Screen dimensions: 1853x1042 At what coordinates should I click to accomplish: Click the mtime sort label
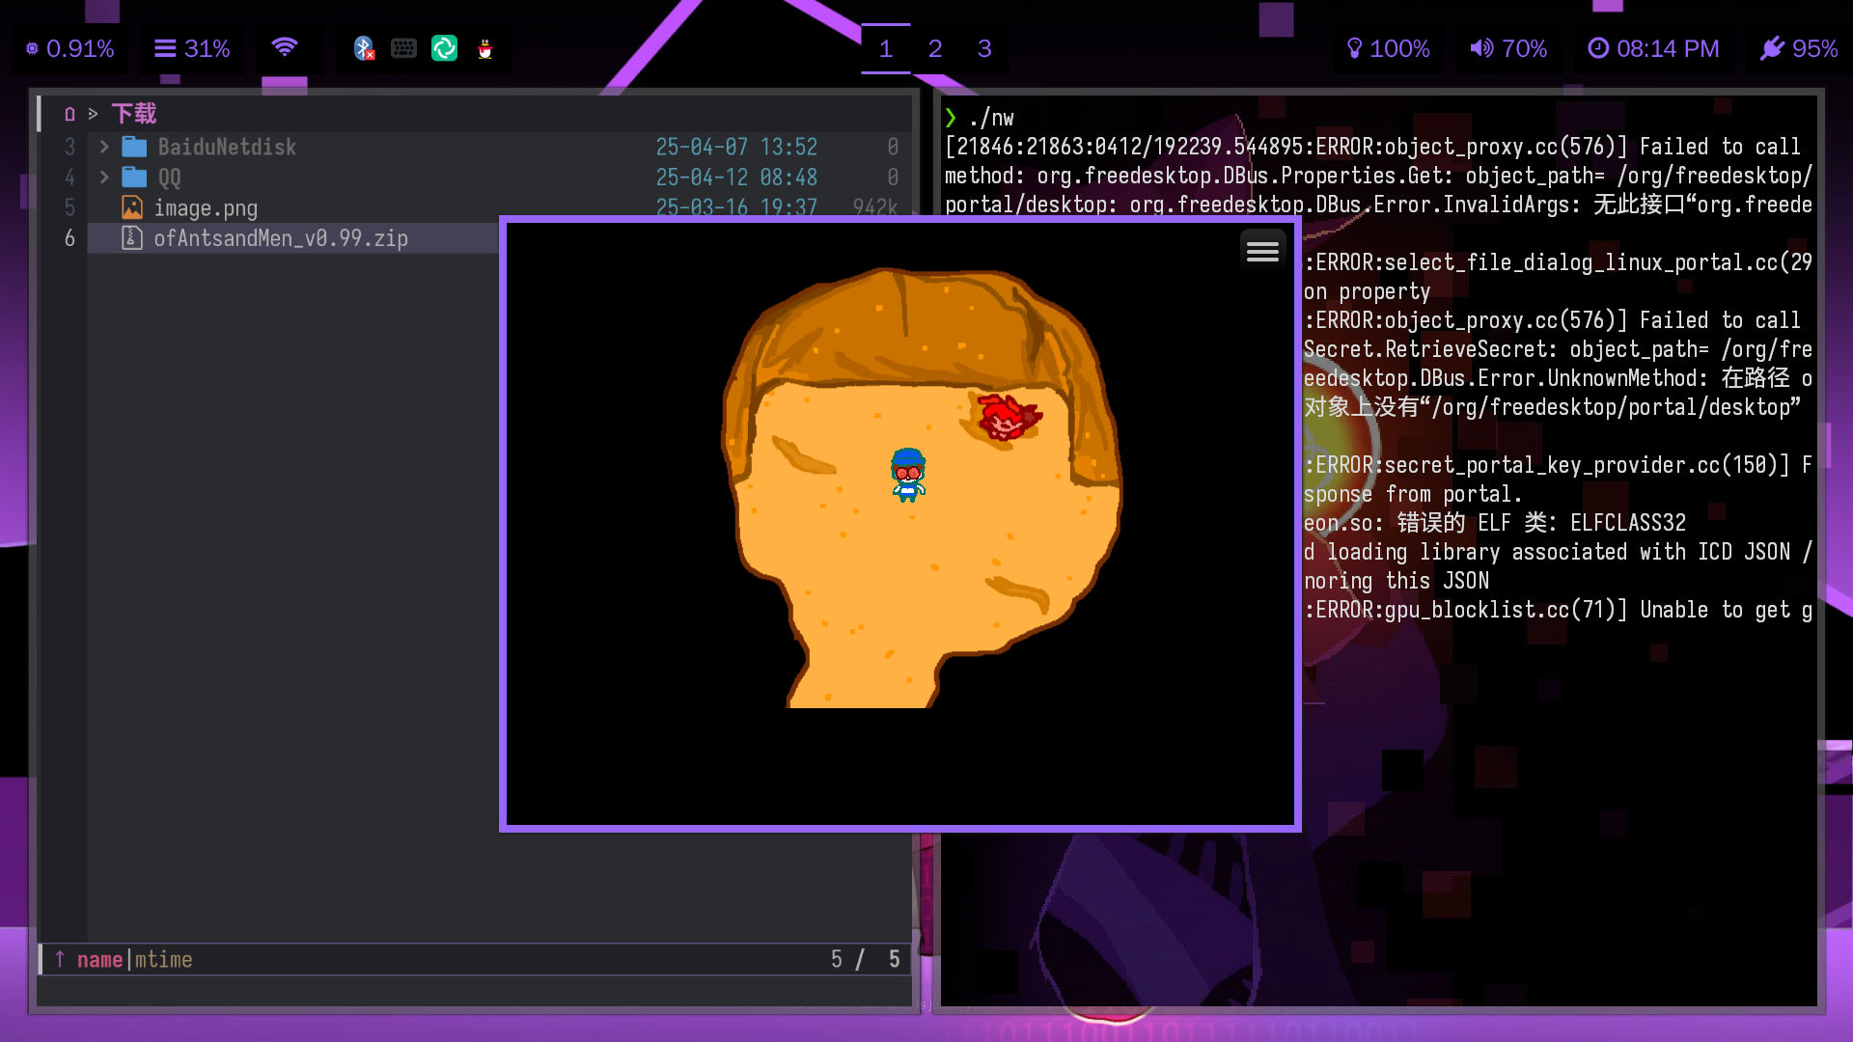pos(163,960)
